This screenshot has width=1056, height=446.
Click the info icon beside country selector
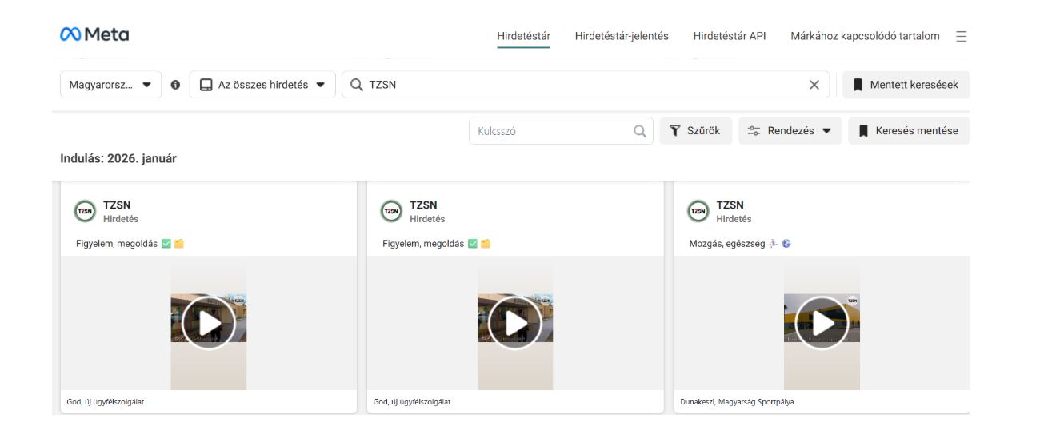pyautogui.click(x=175, y=85)
